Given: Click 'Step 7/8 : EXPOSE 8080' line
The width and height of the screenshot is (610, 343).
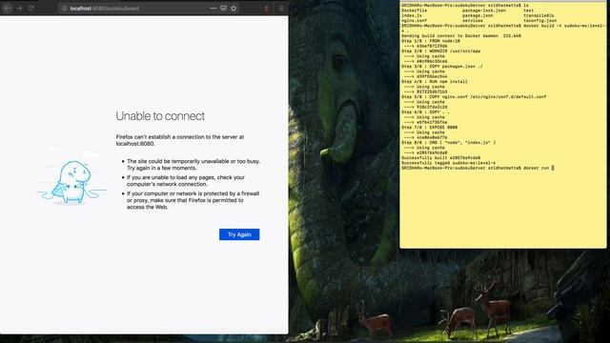Looking at the screenshot, I should point(430,127).
